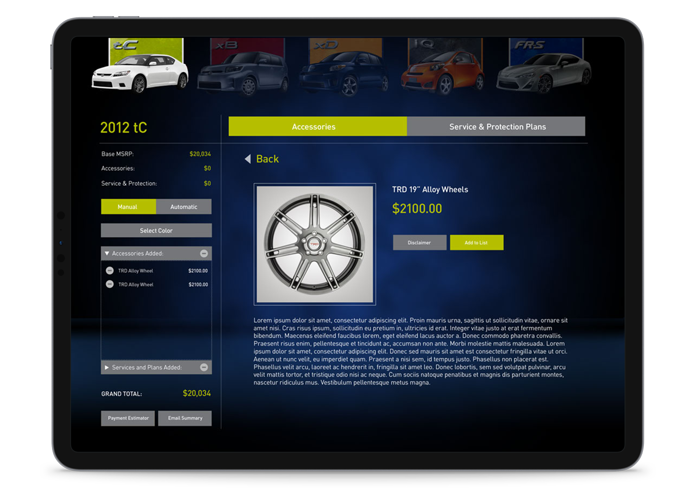695x496 pixels.
Task: Click the first TRD Alloy Wheel $2100.00 price
Action: 198,271
